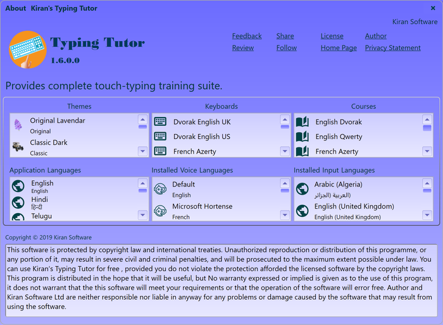Select Telugu application language text
The height and width of the screenshot is (325, 443).
pyautogui.click(x=42, y=216)
